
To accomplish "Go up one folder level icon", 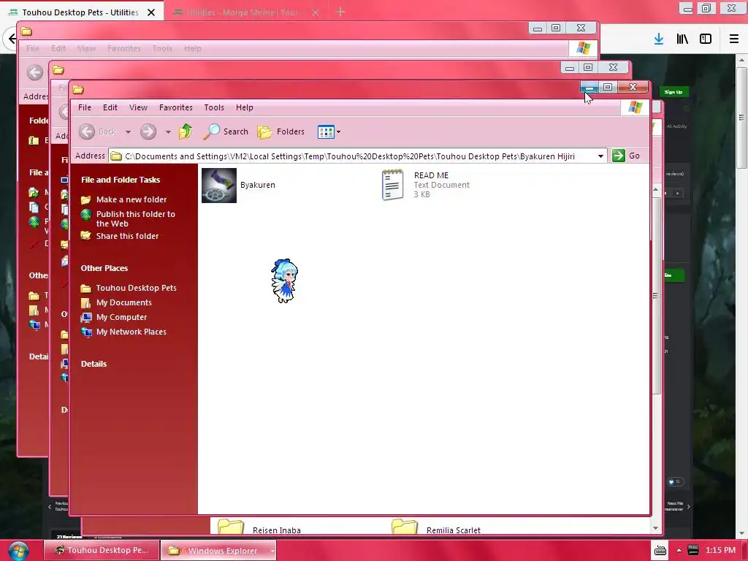I will click(186, 131).
